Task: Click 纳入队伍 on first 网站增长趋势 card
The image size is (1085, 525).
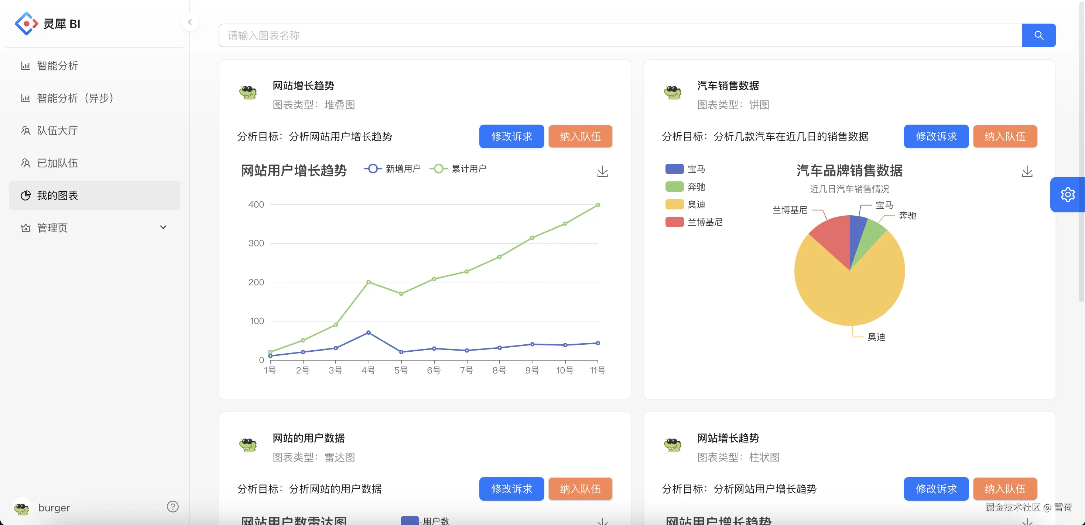Action: point(580,137)
